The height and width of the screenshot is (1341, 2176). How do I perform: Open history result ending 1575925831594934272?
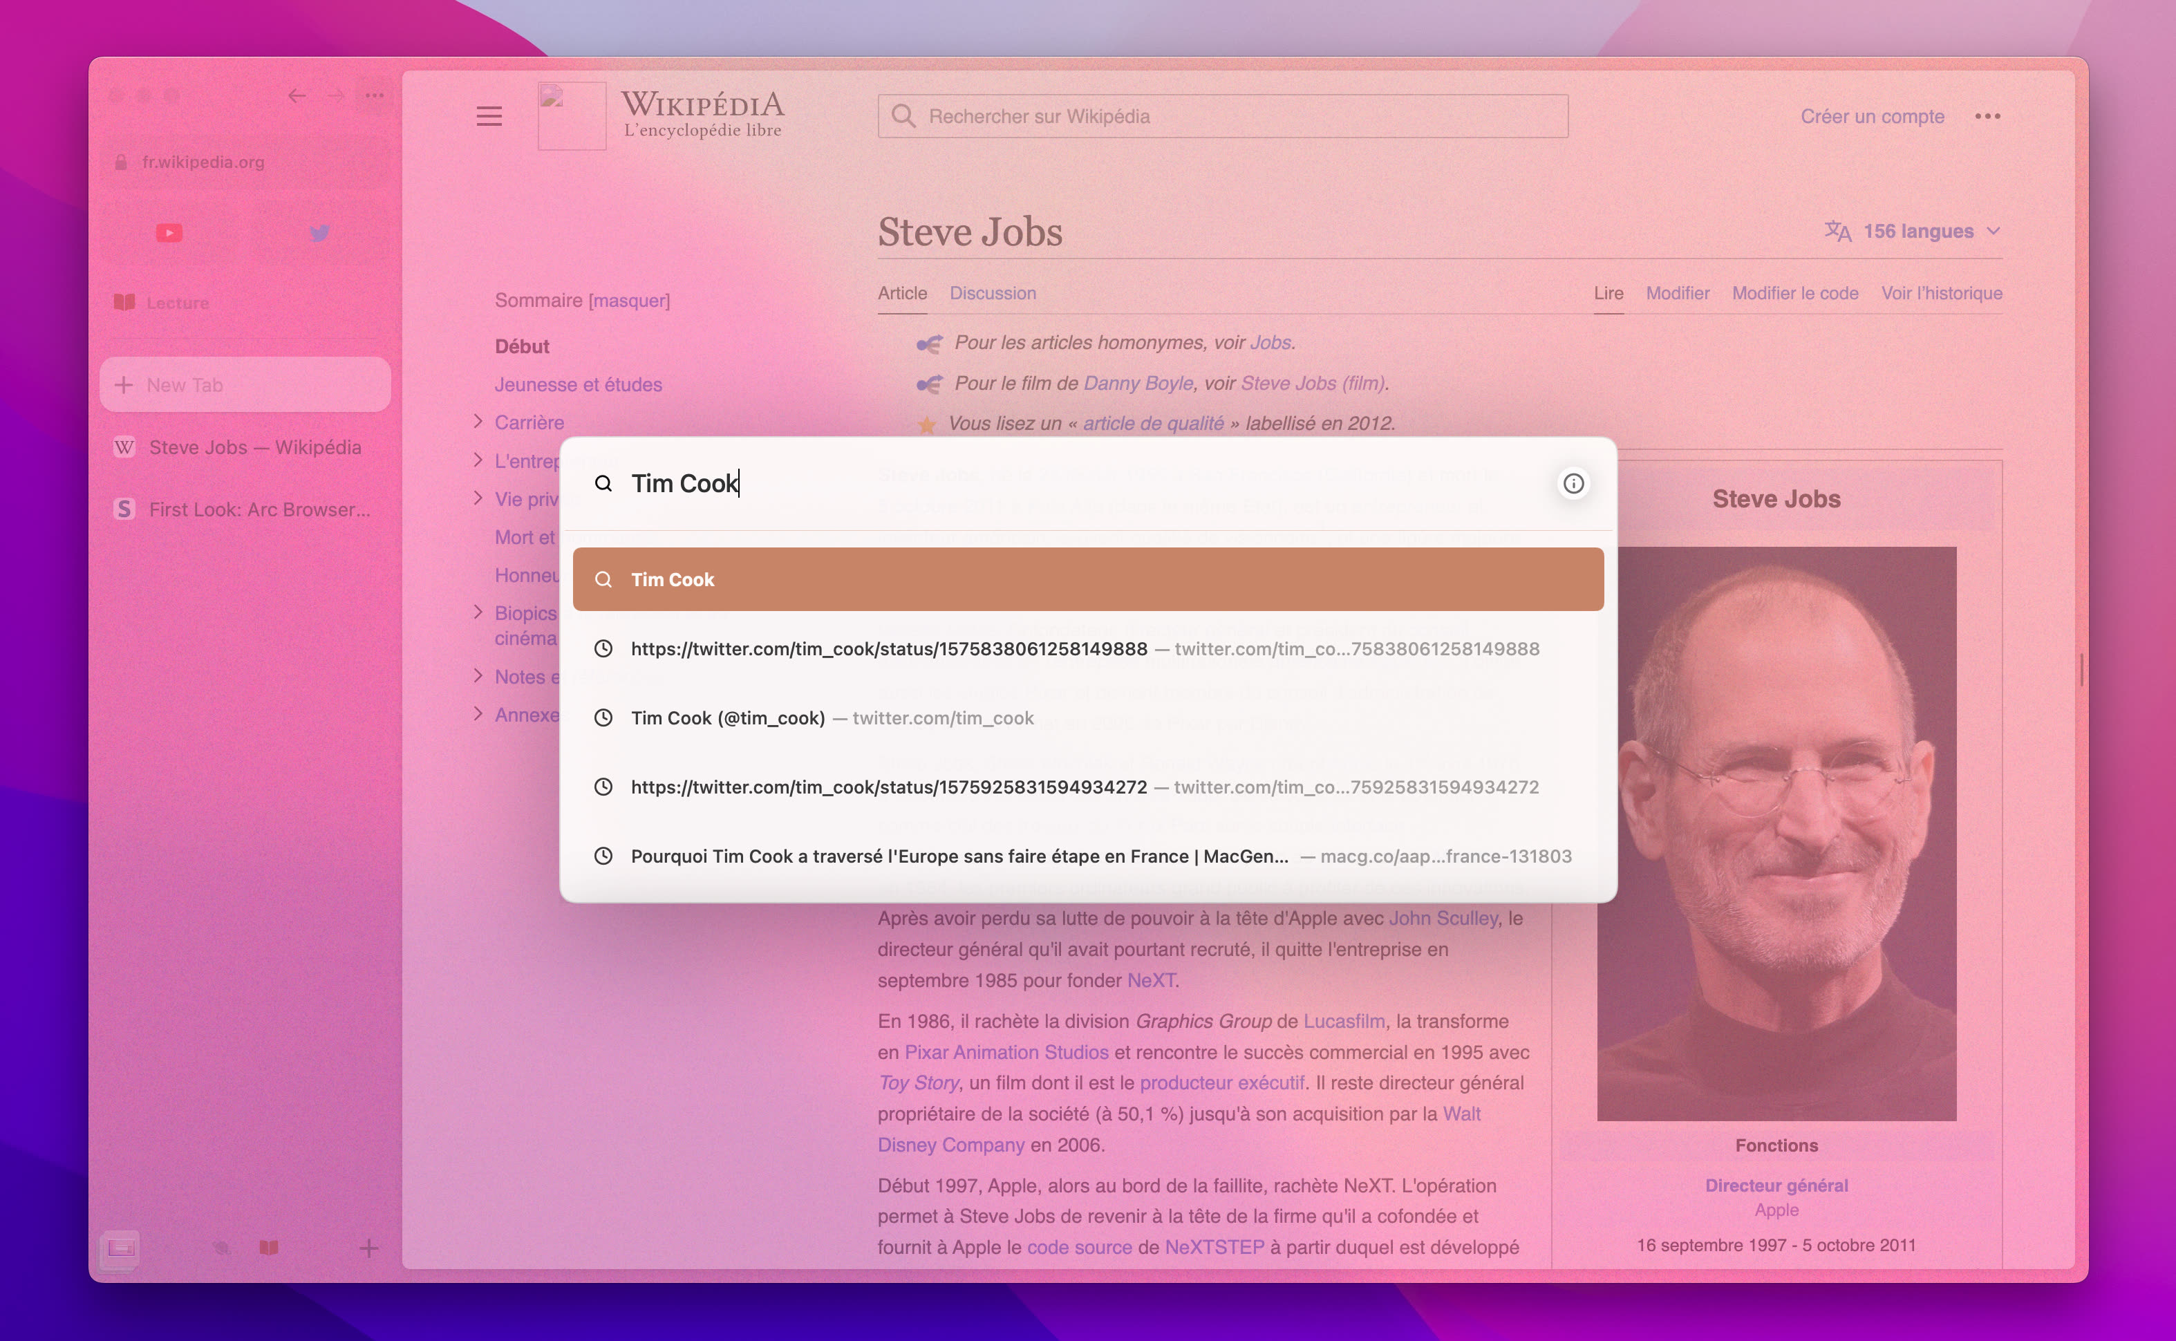(1088, 787)
